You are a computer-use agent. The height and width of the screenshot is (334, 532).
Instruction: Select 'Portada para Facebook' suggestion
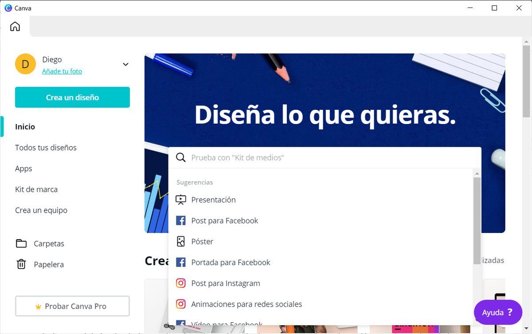click(x=231, y=262)
